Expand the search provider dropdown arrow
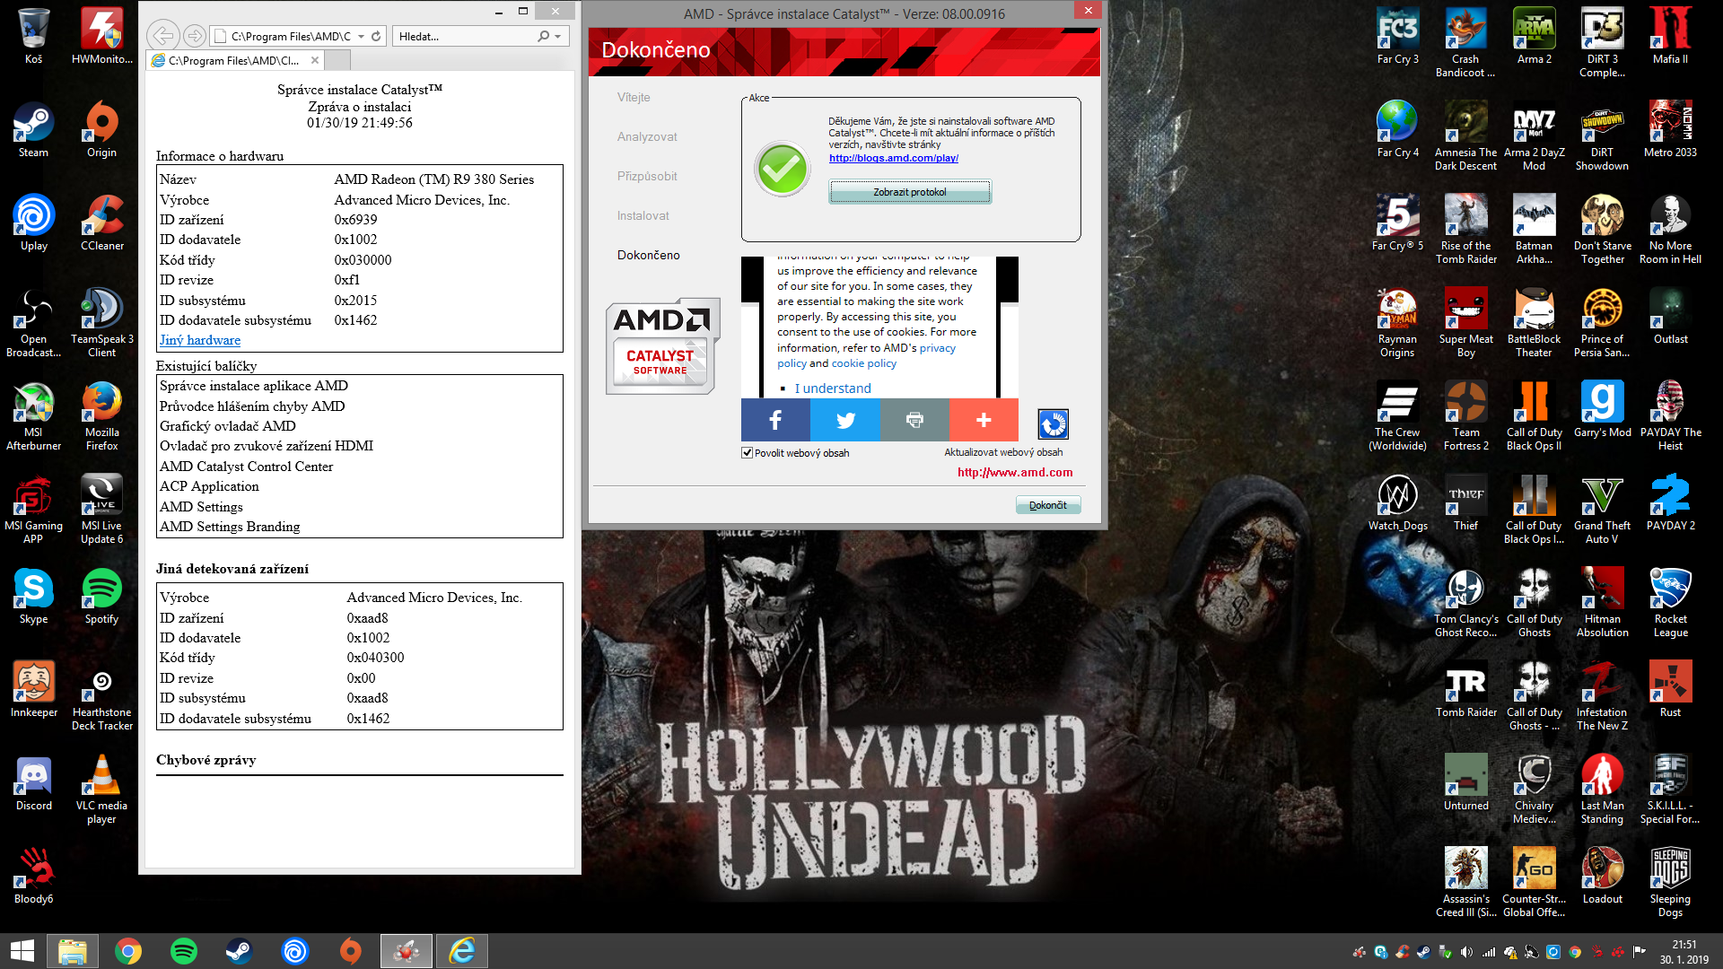Image resolution: width=1723 pixels, height=969 pixels. point(557,37)
